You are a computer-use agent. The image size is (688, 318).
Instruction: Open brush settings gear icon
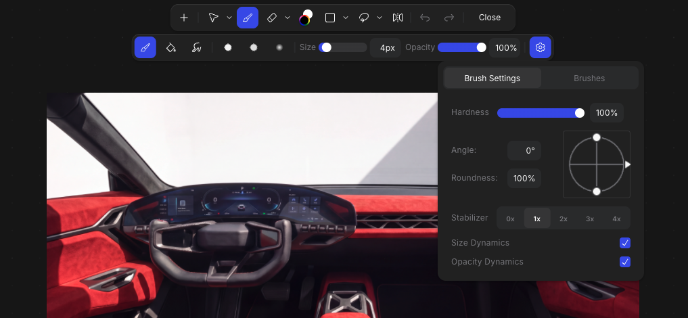pos(540,47)
